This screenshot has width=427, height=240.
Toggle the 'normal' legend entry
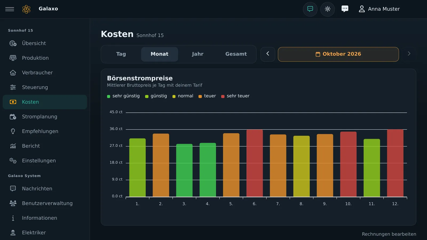coord(183,96)
